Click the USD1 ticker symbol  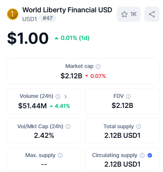pos(29,19)
